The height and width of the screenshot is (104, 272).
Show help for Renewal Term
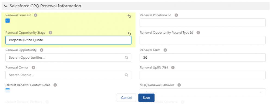[x=165, y=50]
